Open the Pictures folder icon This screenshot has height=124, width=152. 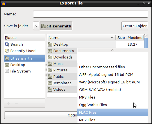[50, 70]
